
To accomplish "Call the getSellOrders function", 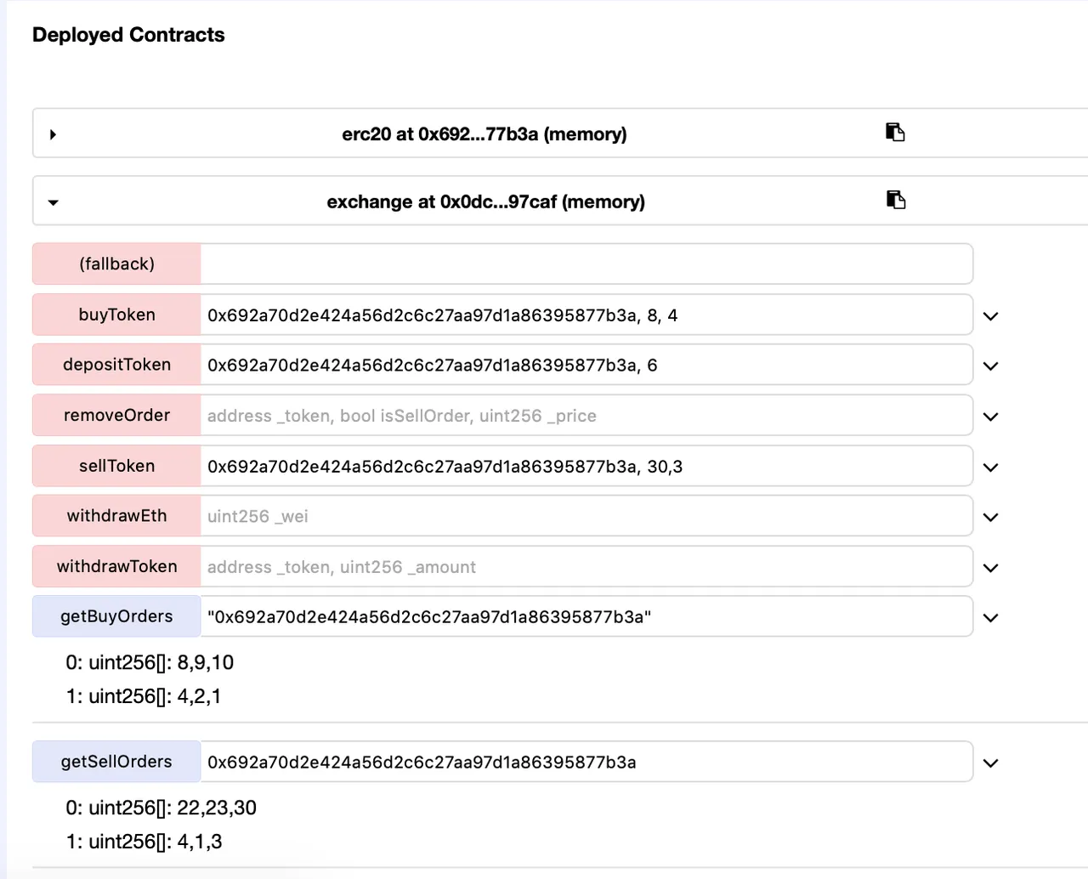I will [x=116, y=762].
